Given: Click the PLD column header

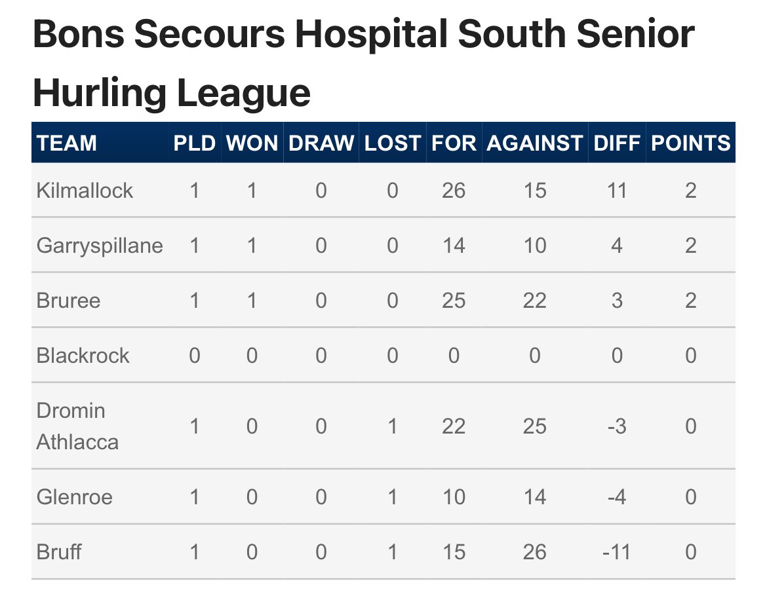Looking at the screenshot, I should pyautogui.click(x=194, y=143).
